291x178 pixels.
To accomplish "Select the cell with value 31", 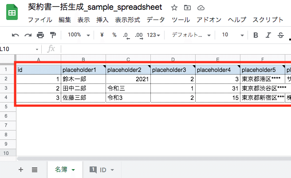I will pos(218,88).
